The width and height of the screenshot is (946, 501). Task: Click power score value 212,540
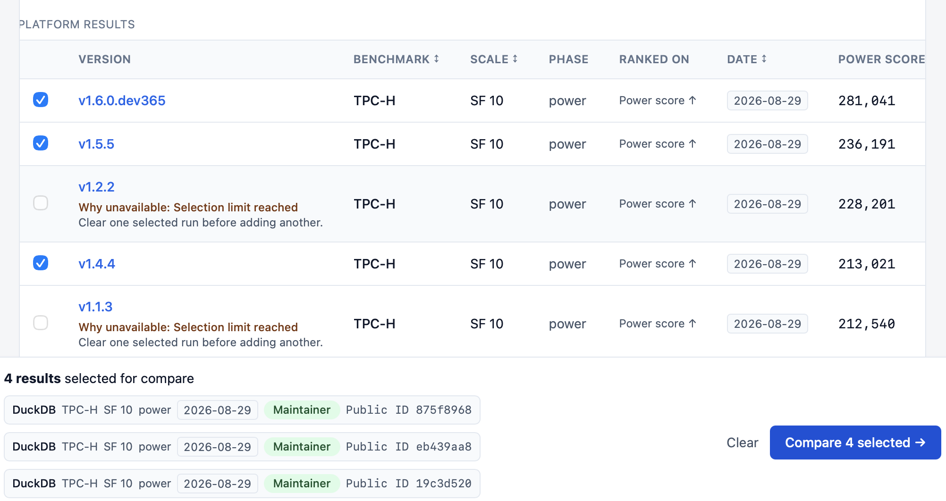pyautogui.click(x=867, y=324)
